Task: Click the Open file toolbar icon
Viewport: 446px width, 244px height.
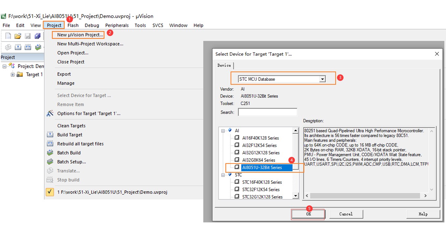Action: 18,36
